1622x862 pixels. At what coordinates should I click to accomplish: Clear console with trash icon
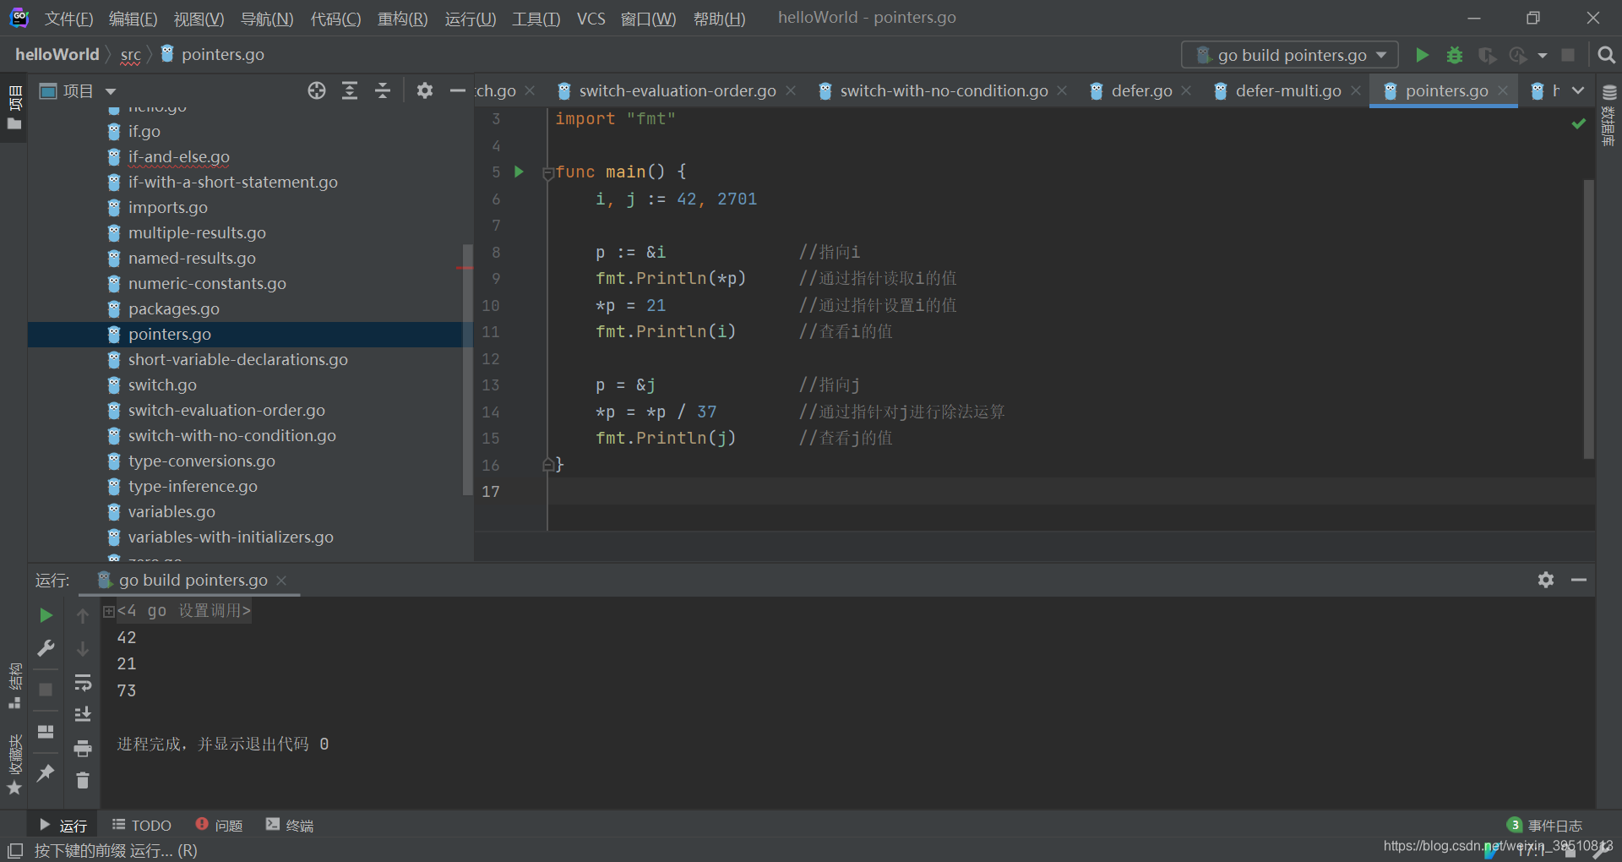[x=83, y=780]
